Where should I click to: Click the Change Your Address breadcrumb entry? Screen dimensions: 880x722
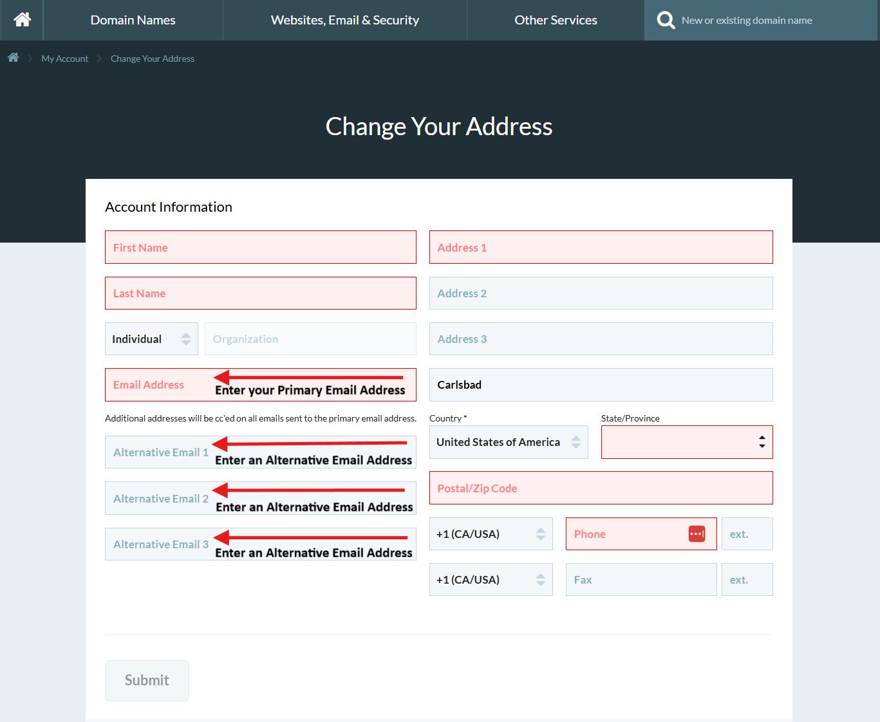pos(153,58)
